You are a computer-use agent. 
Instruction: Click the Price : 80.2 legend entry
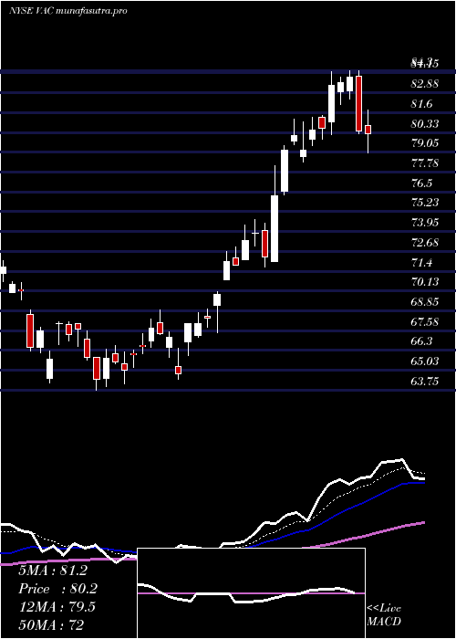click(57, 589)
